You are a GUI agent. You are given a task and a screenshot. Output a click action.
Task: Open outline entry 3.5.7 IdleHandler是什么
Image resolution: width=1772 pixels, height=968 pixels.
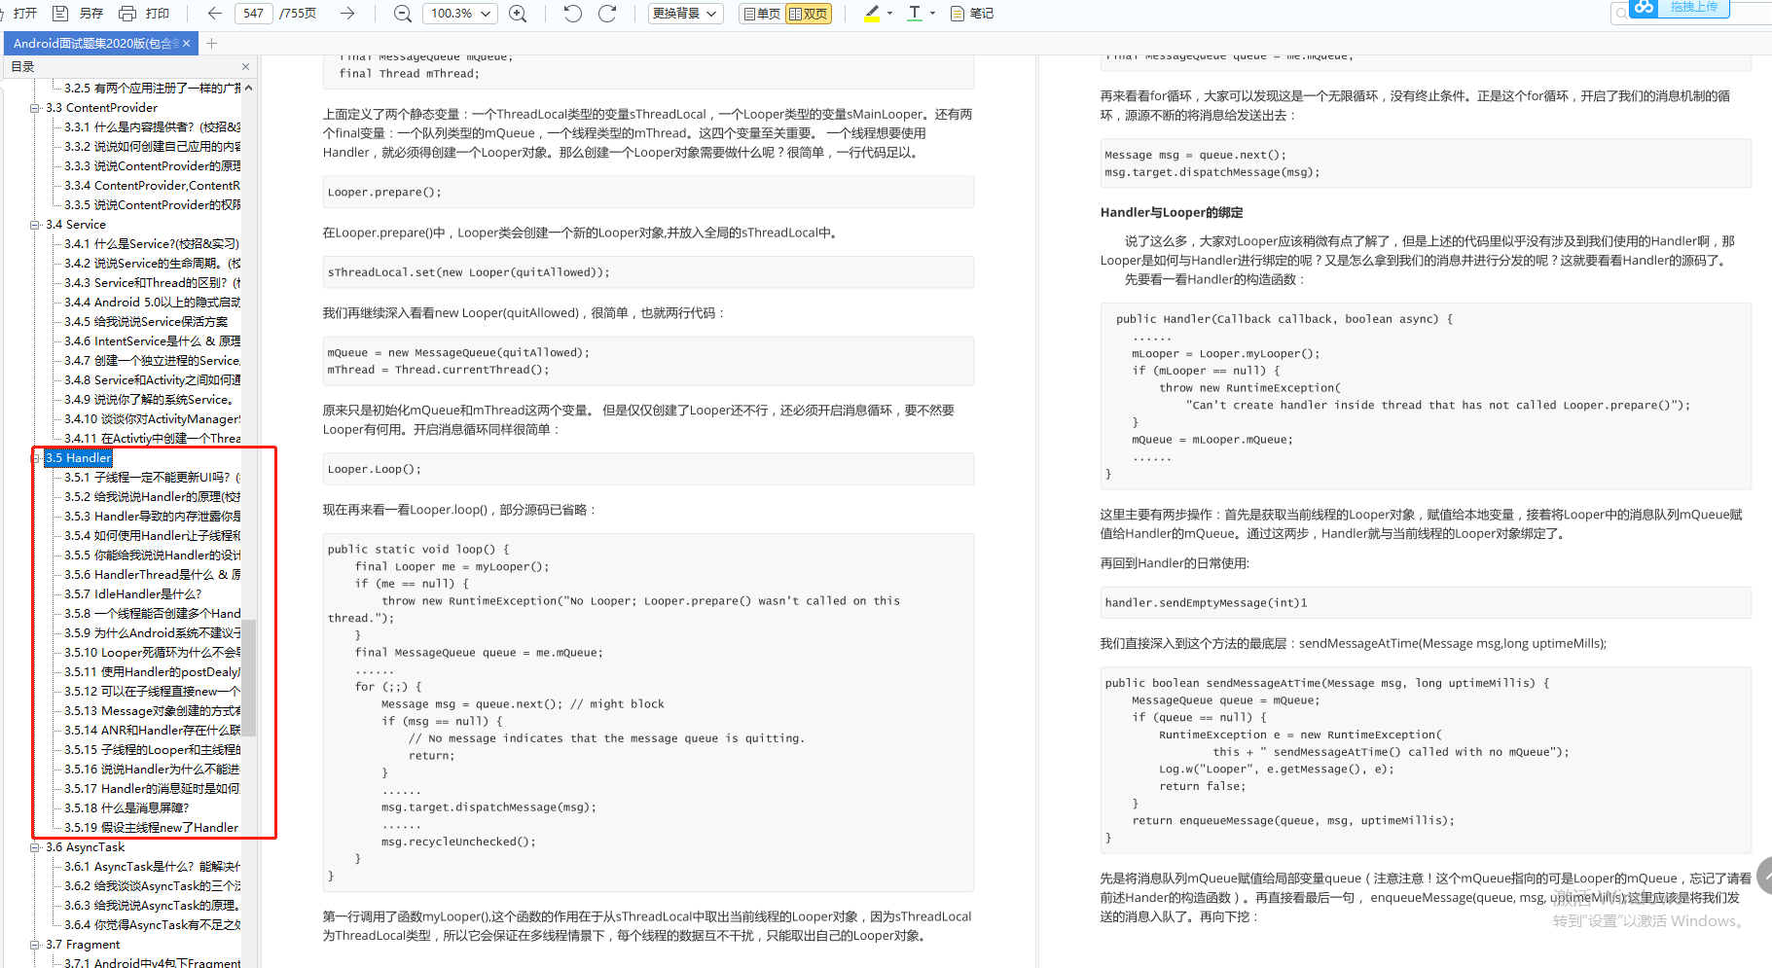coord(133,594)
